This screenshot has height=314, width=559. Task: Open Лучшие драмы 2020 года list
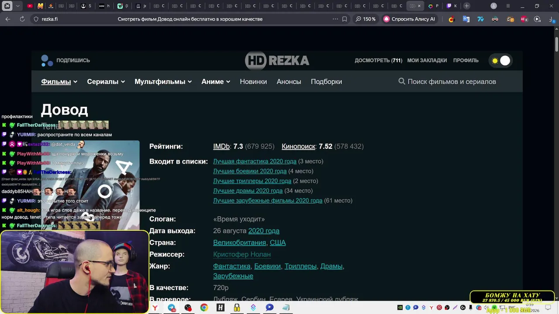[248, 191]
